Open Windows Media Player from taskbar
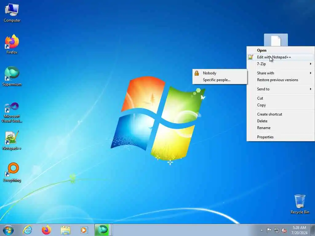The height and width of the screenshot is (236, 315). pos(84,230)
